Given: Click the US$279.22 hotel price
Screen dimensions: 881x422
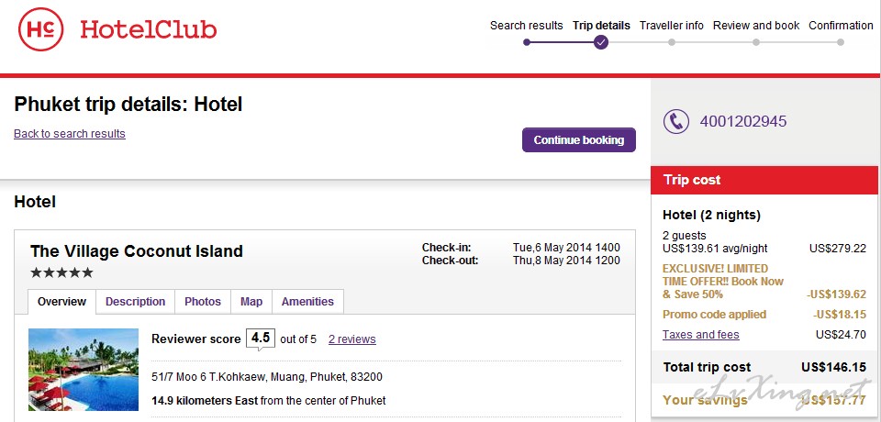Looking at the screenshot, I should pyautogui.click(x=838, y=249).
